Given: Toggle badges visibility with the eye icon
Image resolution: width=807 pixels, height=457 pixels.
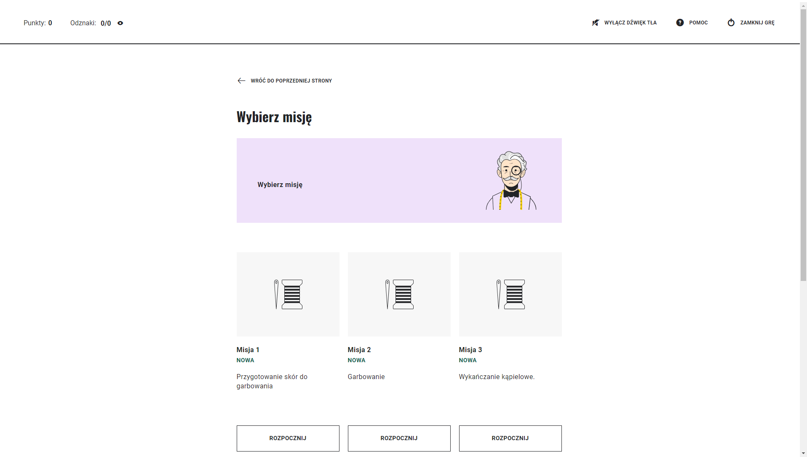Looking at the screenshot, I should pos(120,23).
